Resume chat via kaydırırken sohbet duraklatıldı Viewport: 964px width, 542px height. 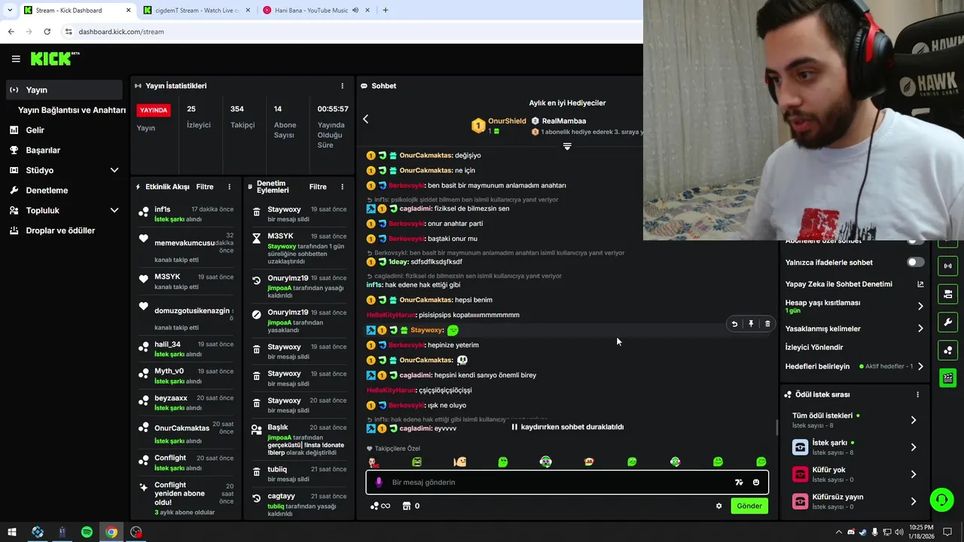click(x=567, y=427)
